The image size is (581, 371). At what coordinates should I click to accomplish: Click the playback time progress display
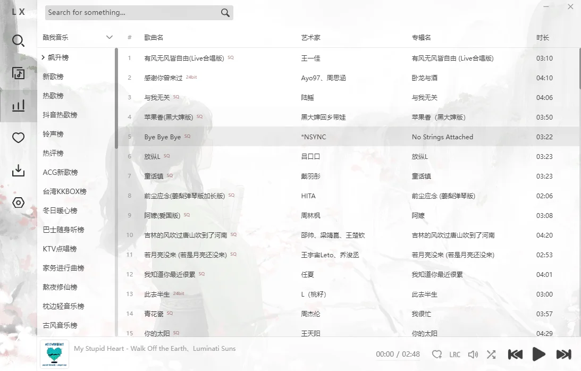(x=397, y=354)
